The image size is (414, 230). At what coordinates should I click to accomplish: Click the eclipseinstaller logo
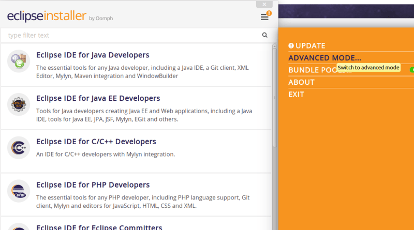tap(47, 16)
